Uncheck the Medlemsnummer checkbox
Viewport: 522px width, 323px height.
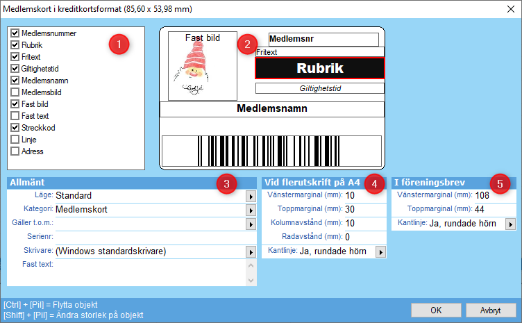pyautogui.click(x=15, y=33)
